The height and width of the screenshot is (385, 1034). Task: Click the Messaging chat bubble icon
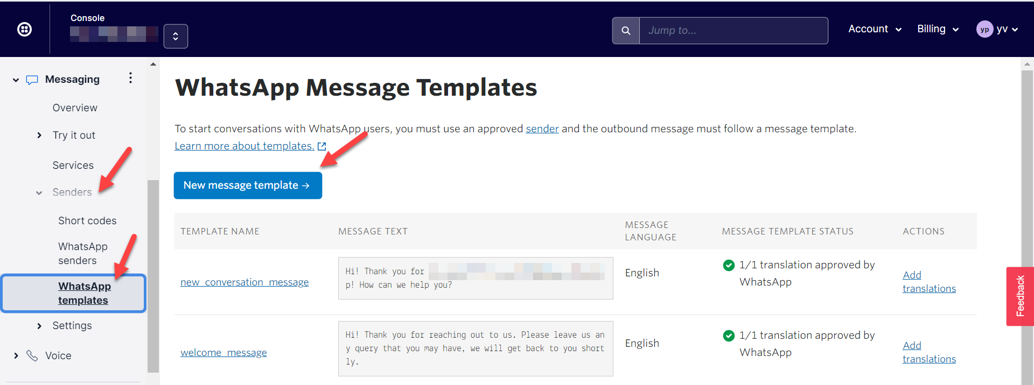pyautogui.click(x=32, y=80)
